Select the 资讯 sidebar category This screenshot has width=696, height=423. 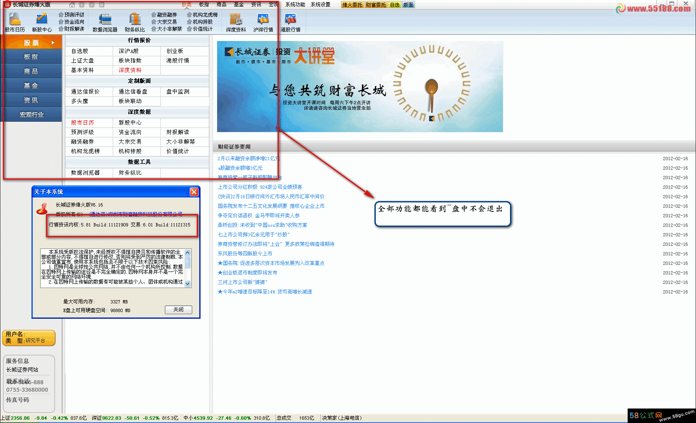[31, 100]
